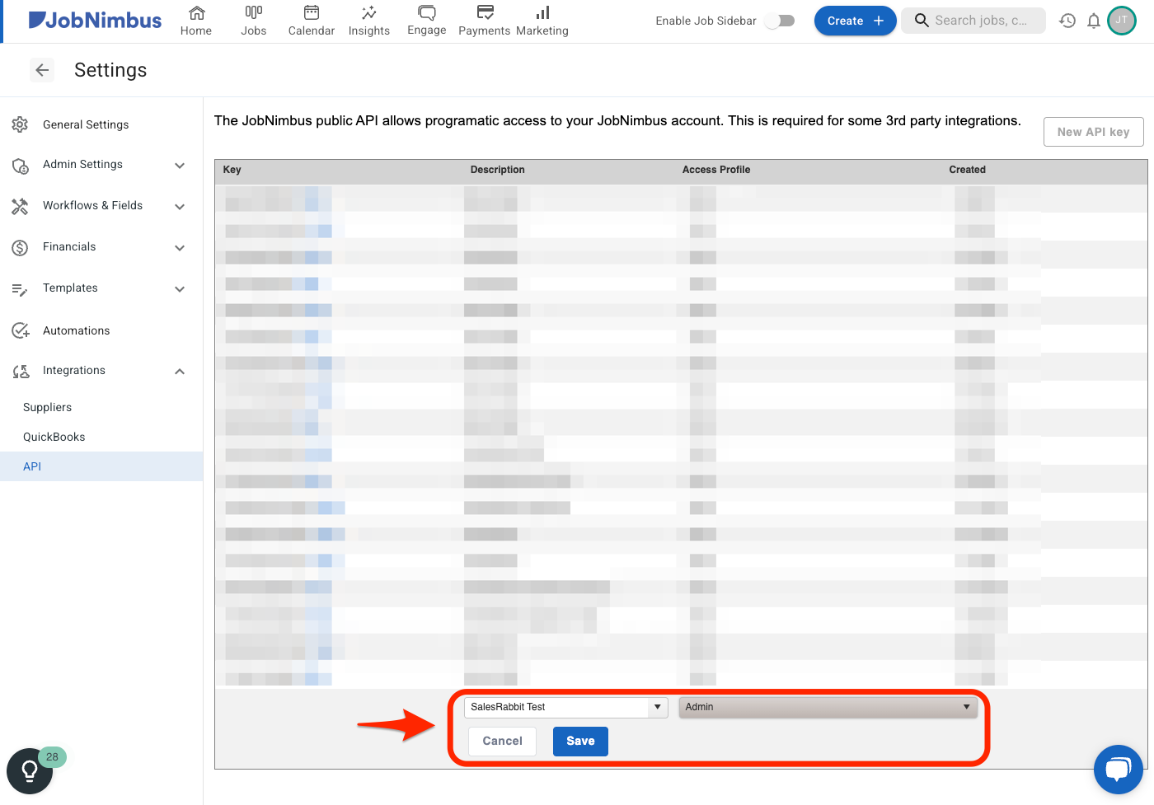Click the New API key button
Screen dimensions: 1154x805
coord(1093,132)
